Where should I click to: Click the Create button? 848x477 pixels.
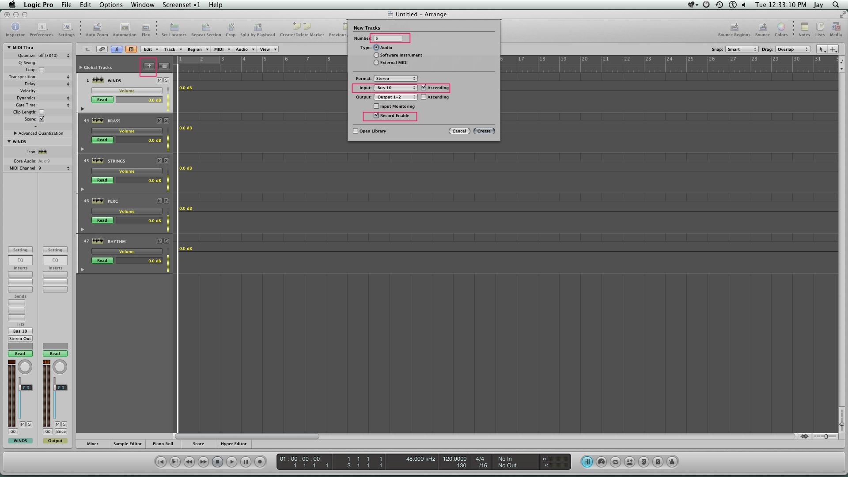click(x=484, y=131)
